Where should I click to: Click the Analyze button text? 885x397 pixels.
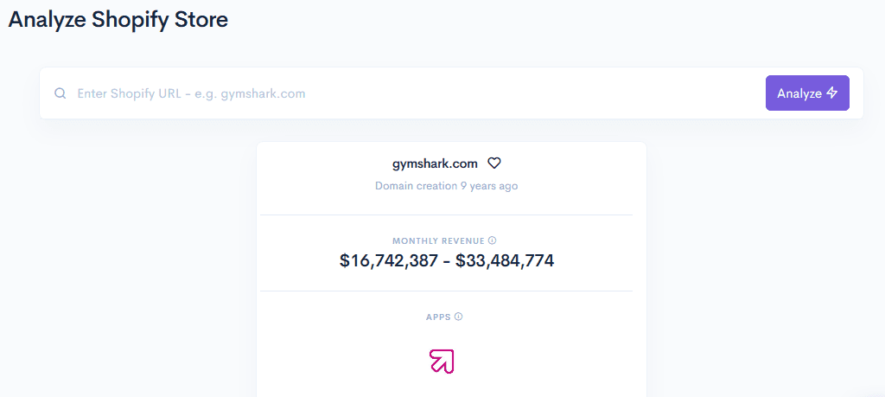[x=799, y=93]
